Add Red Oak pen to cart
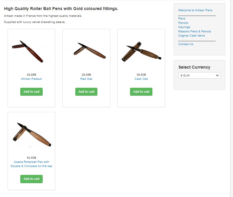The height and width of the screenshot is (197, 233). click(86, 92)
